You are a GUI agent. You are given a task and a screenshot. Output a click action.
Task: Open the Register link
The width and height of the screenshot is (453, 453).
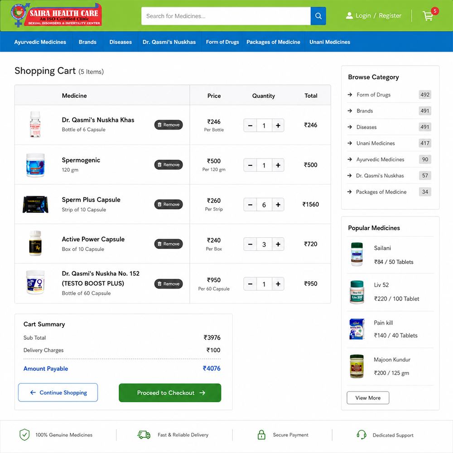click(390, 15)
